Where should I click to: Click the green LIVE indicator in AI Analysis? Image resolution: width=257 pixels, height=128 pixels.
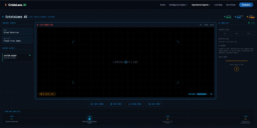coord(252,23)
